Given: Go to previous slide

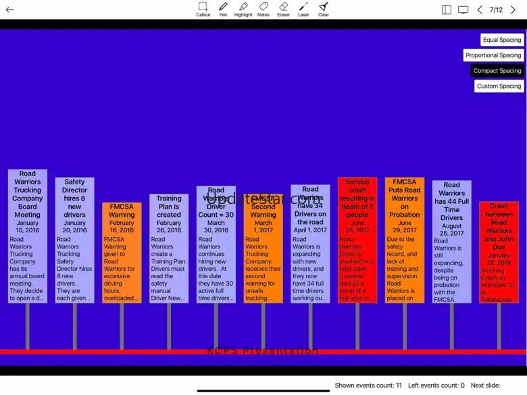Looking at the screenshot, I should pyautogui.click(x=480, y=9).
